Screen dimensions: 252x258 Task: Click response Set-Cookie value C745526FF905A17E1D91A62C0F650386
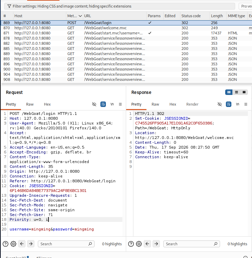click(x=174, y=123)
